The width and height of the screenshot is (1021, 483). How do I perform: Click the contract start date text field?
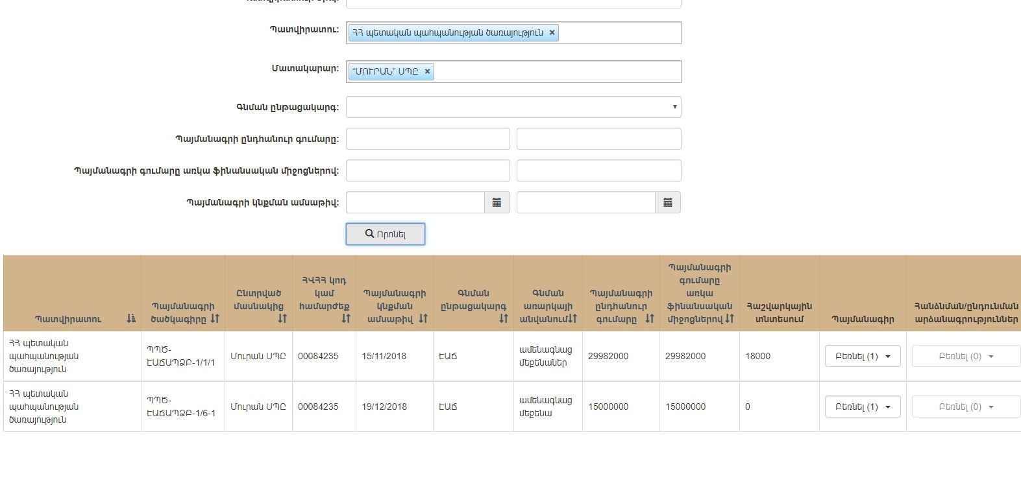tap(415, 202)
